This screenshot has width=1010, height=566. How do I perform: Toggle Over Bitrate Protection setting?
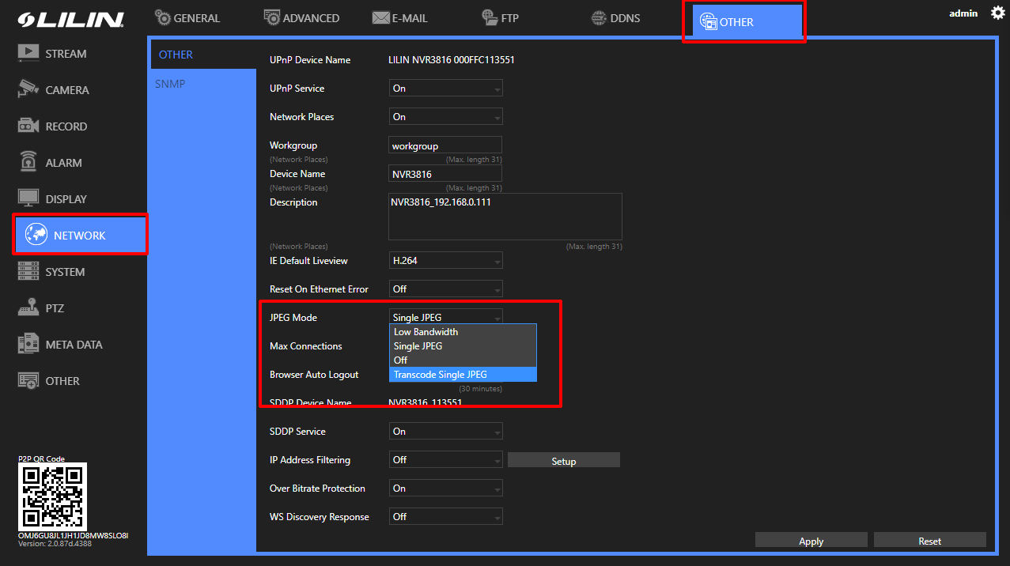pyautogui.click(x=446, y=489)
